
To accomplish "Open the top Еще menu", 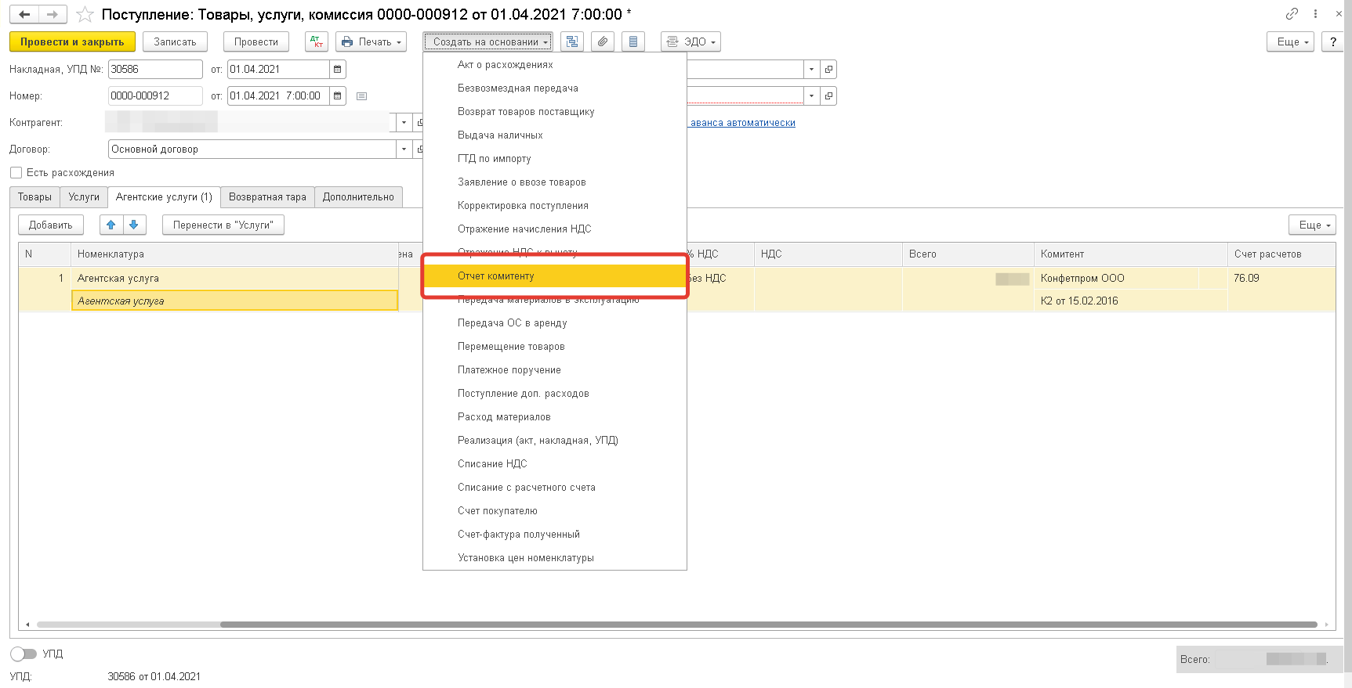I will [1290, 41].
